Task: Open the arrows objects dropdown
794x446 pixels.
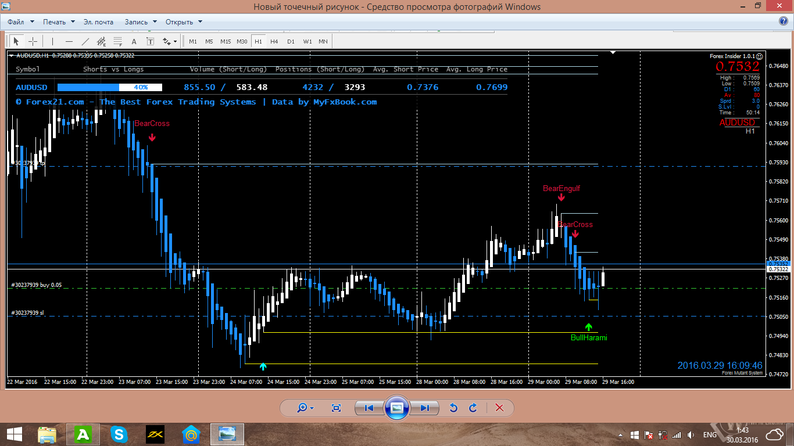Action: coord(170,41)
